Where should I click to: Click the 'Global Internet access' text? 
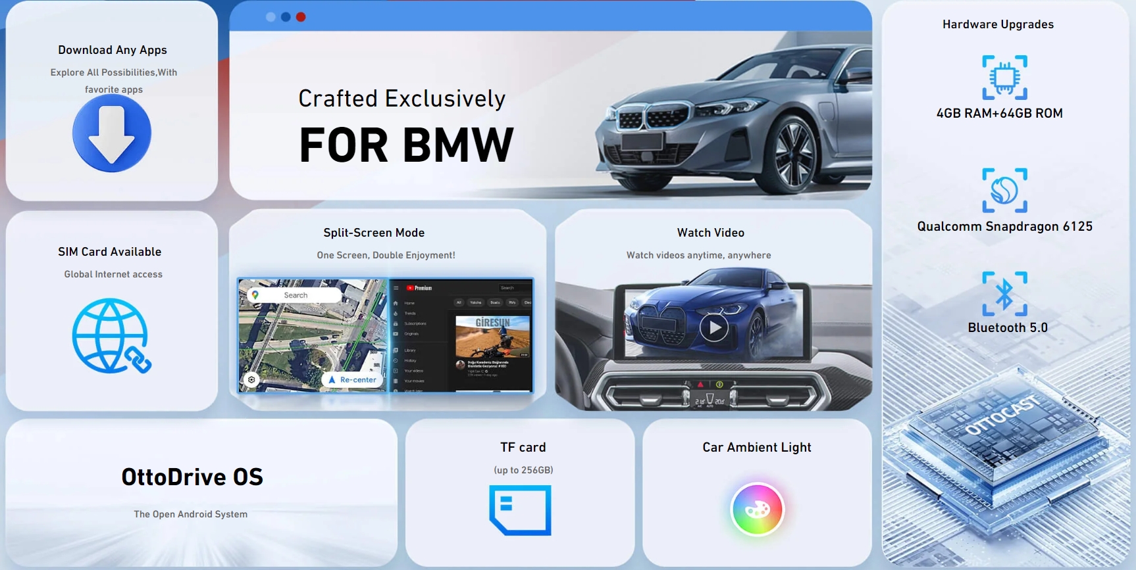pos(113,274)
